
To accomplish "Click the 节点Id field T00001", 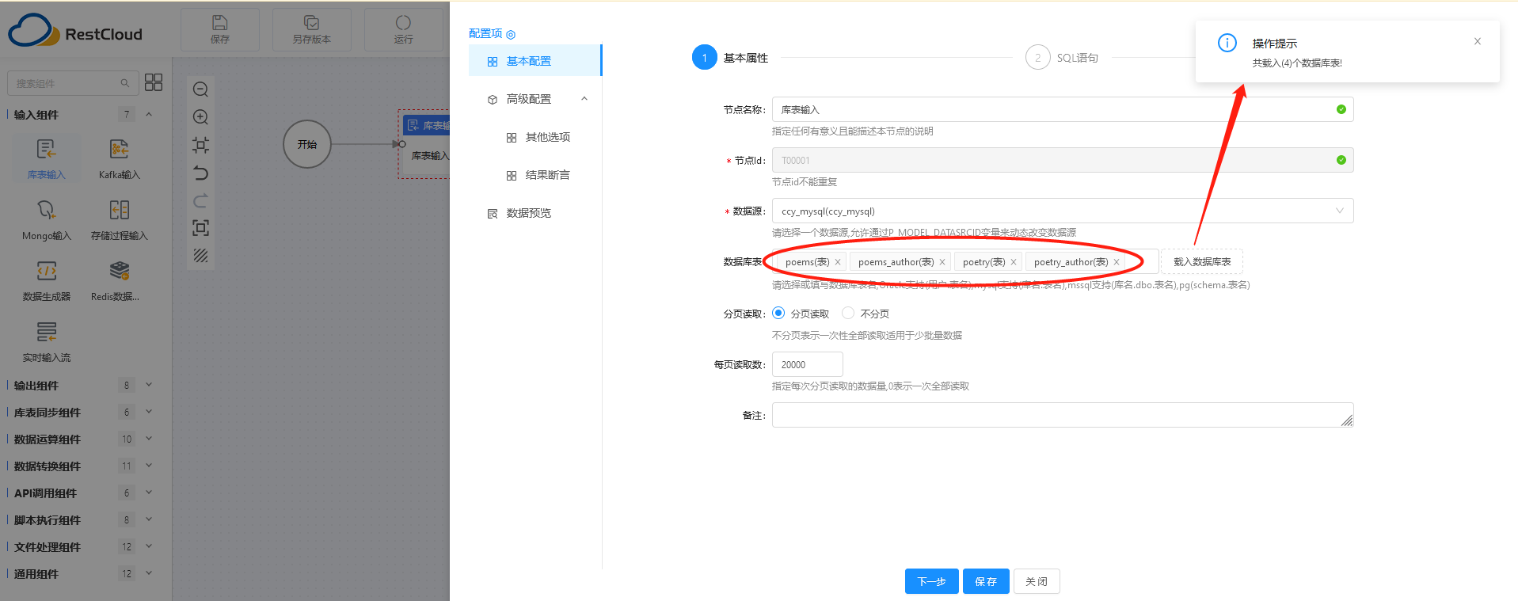I will 1063,160.
